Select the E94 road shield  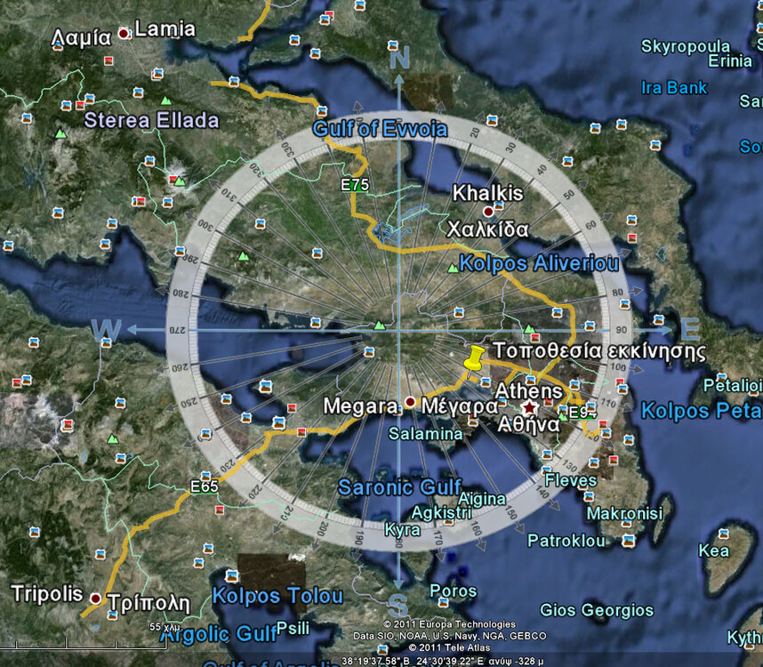[x=581, y=412]
